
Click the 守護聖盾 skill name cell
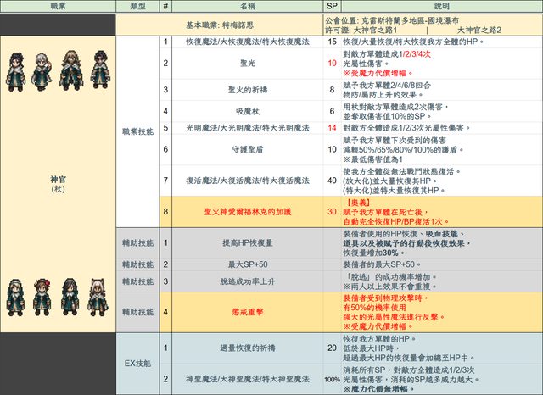coord(246,149)
